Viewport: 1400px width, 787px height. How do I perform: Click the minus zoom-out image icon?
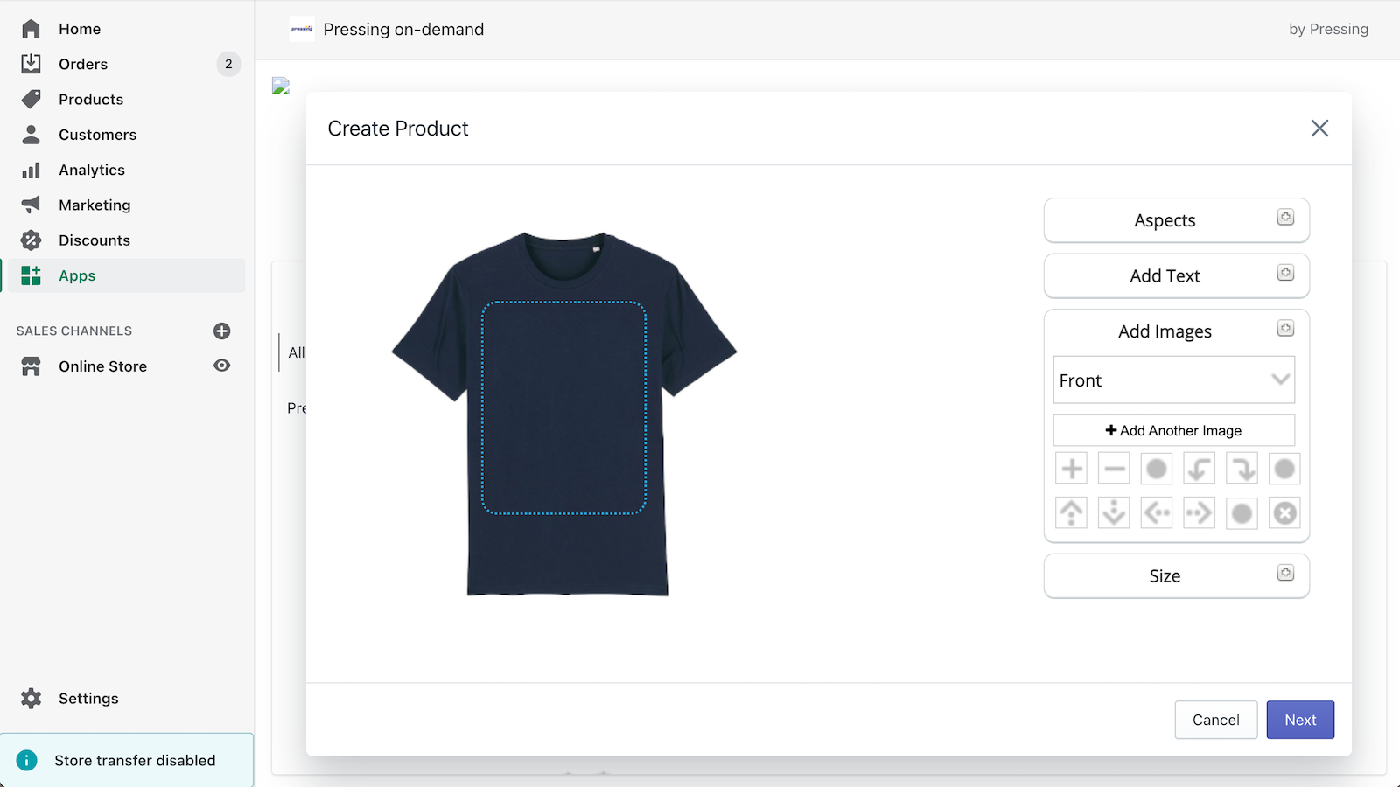1114,469
